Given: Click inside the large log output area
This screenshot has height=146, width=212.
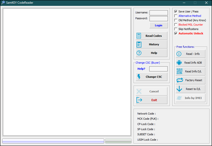Looking at the screenshot, I should (x=67, y=72).
